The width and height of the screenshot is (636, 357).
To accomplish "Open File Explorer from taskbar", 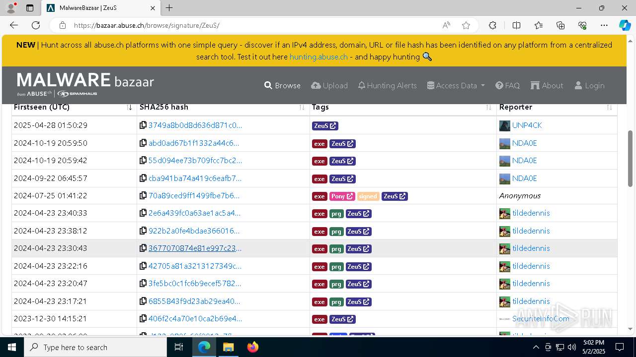I will point(228,347).
